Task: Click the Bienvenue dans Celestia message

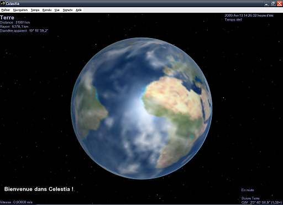Action: coord(39,189)
